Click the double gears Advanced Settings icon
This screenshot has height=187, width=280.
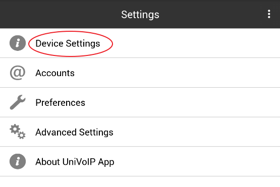point(18,132)
